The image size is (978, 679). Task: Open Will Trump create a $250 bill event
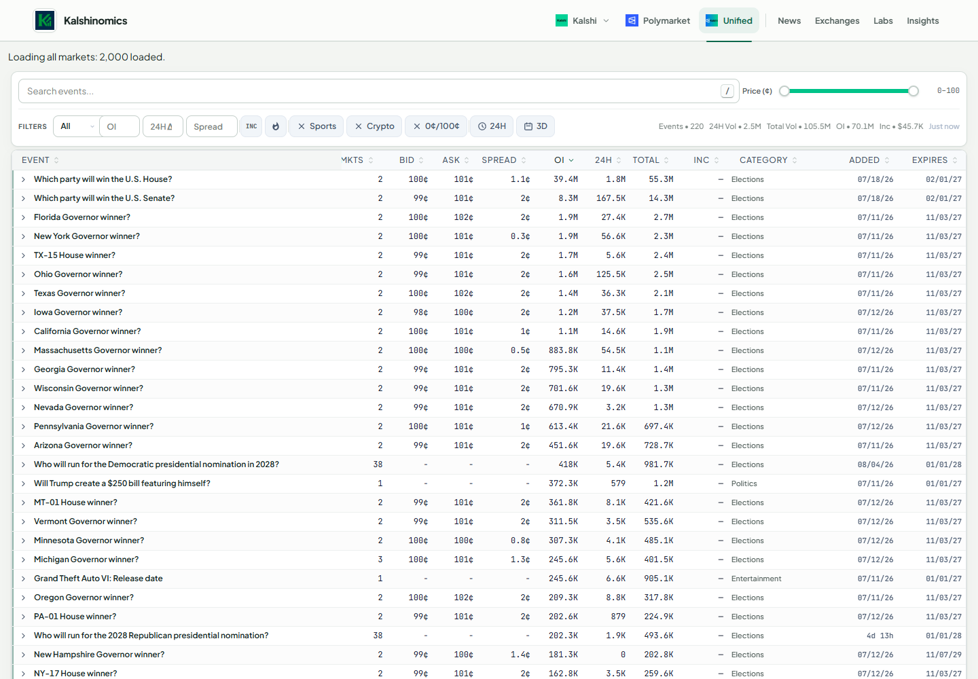tap(122, 483)
